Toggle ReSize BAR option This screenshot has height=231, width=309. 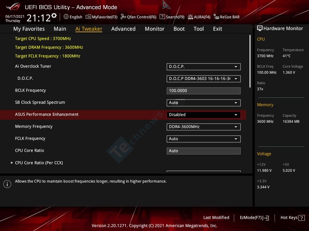click(x=227, y=17)
